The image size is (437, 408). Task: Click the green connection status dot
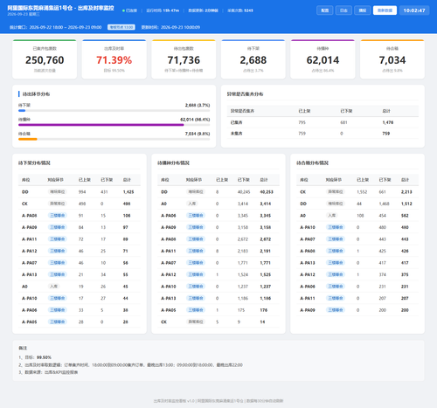pos(123,10)
